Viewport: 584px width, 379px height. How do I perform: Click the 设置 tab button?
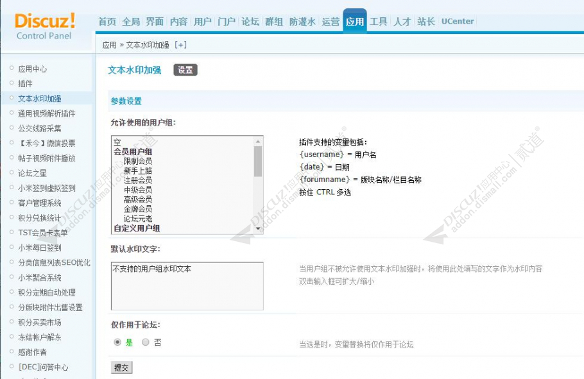click(x=185, y=70)
